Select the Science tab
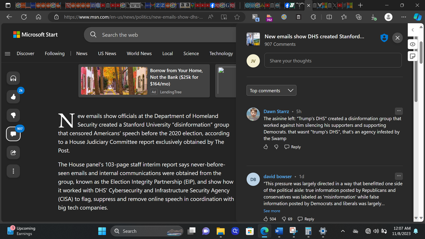 pyautogui.click(x=191, y=53)
